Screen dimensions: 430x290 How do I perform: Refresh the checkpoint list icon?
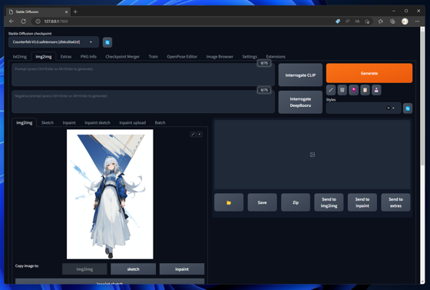(107, 42)
